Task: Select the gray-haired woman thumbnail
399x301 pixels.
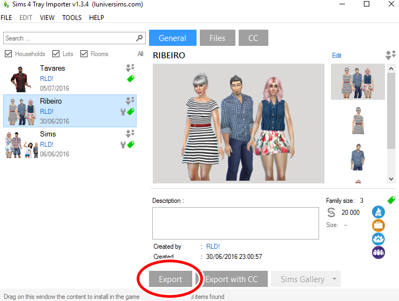Action: 358,121
